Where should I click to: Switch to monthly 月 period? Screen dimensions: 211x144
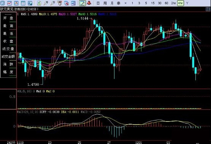coord(112,3)
